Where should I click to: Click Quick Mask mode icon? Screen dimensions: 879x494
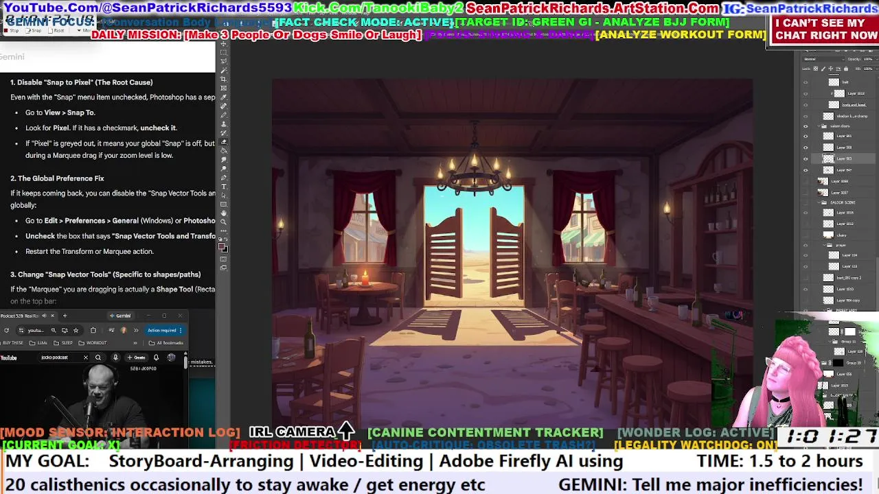point(223,259)
